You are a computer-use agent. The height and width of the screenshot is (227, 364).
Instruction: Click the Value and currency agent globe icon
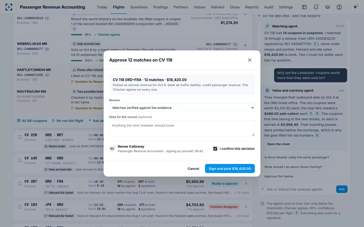(267, 91)
